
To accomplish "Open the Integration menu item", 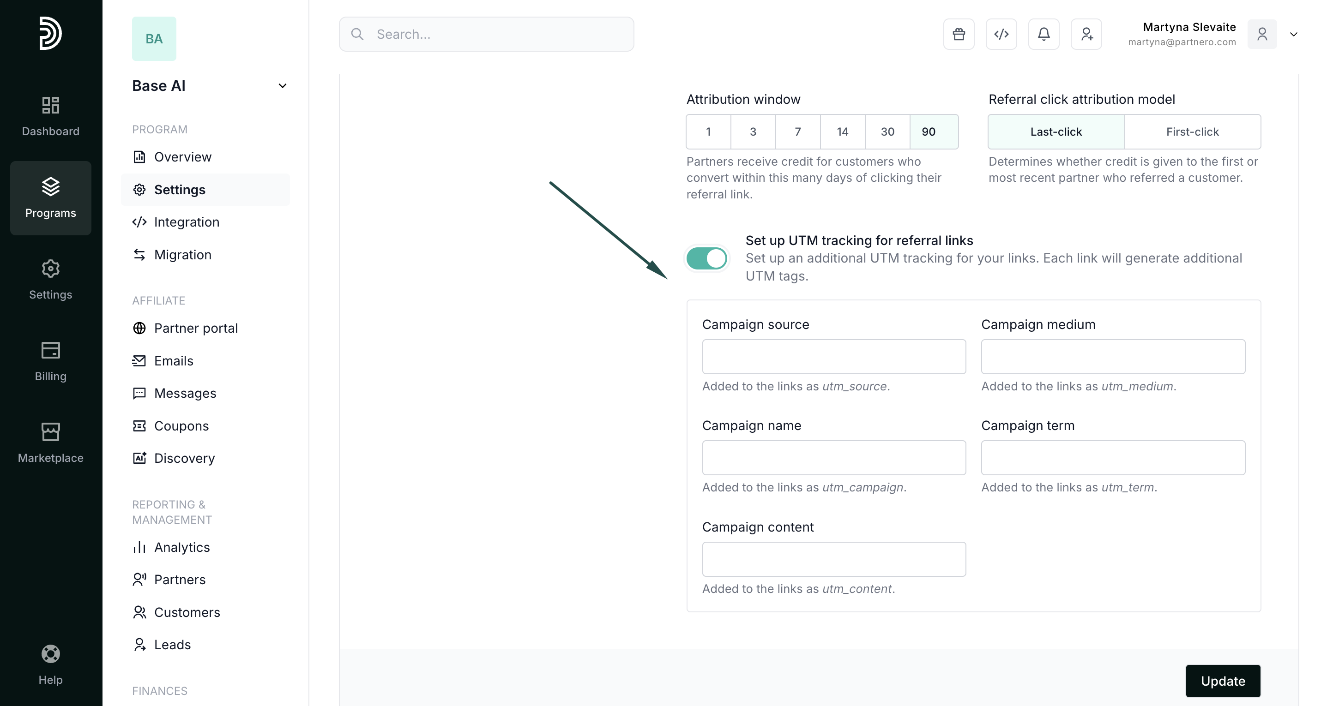I will coord(187,222).
